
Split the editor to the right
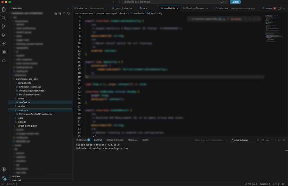[x=279, y=8]
